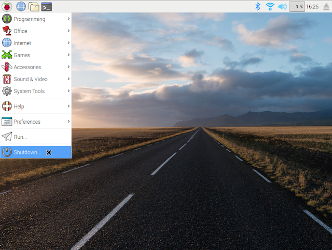Expand the Office submenu arrow
Viewport: 332px width, 250px height.
(x=68, y=31)
